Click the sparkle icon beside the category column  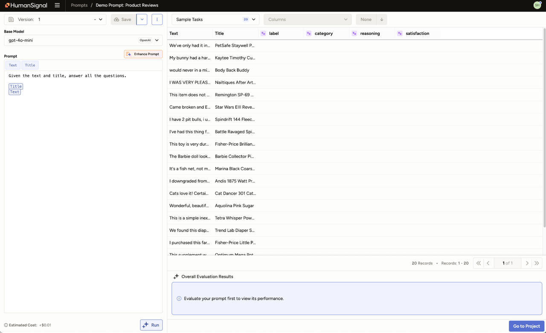pos(308,33)
